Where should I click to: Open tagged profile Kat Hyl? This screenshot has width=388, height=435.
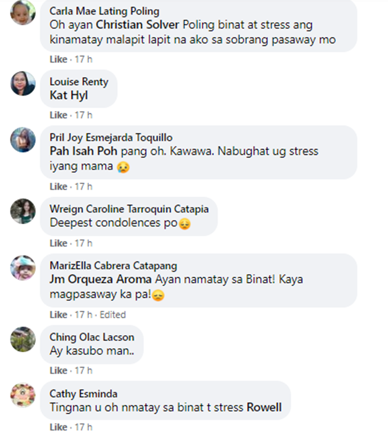[69, 96]
